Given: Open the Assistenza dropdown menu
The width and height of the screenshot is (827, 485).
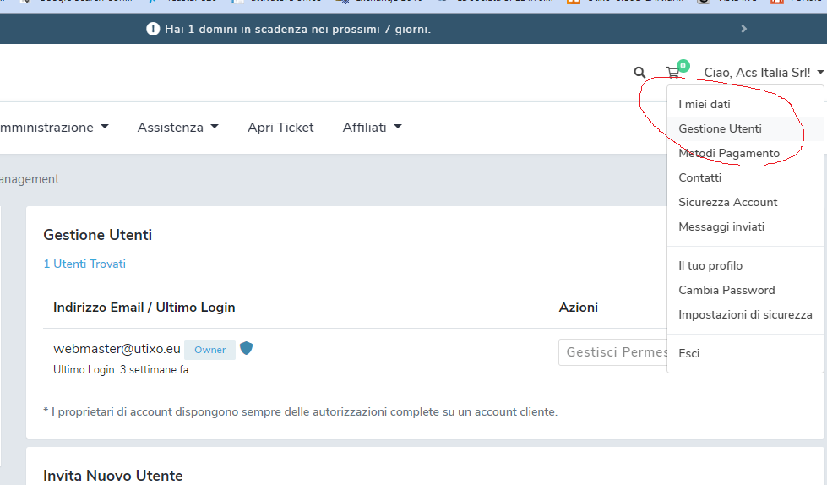Looking at the screenshot, I should (x=177, y=128).
